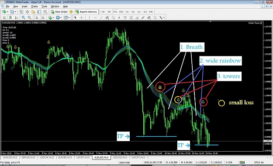
Task: Select the W1 timeframe button
Action: 145,12
